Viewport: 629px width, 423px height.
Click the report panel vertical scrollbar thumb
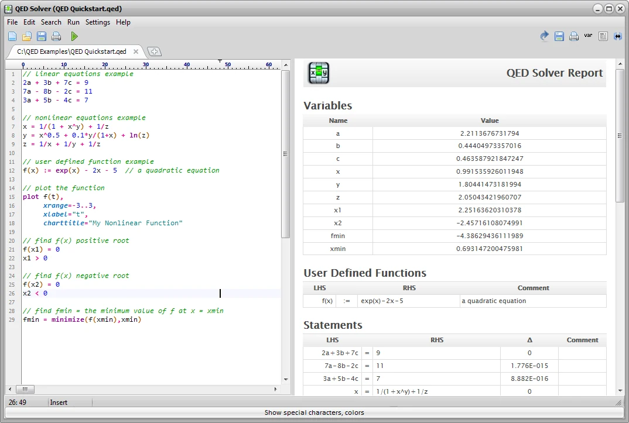620,136
